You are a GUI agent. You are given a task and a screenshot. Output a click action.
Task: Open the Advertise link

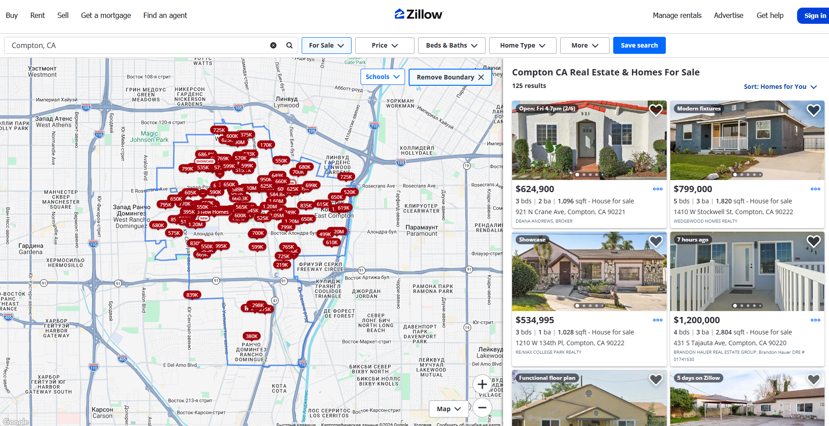pyautogui.click(x=729, y=15)
